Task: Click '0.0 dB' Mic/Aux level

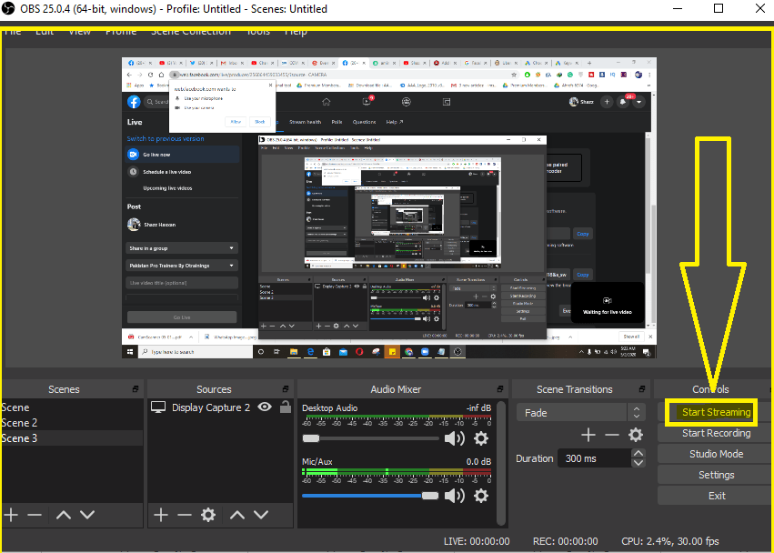Action: [x=478, y=462]
